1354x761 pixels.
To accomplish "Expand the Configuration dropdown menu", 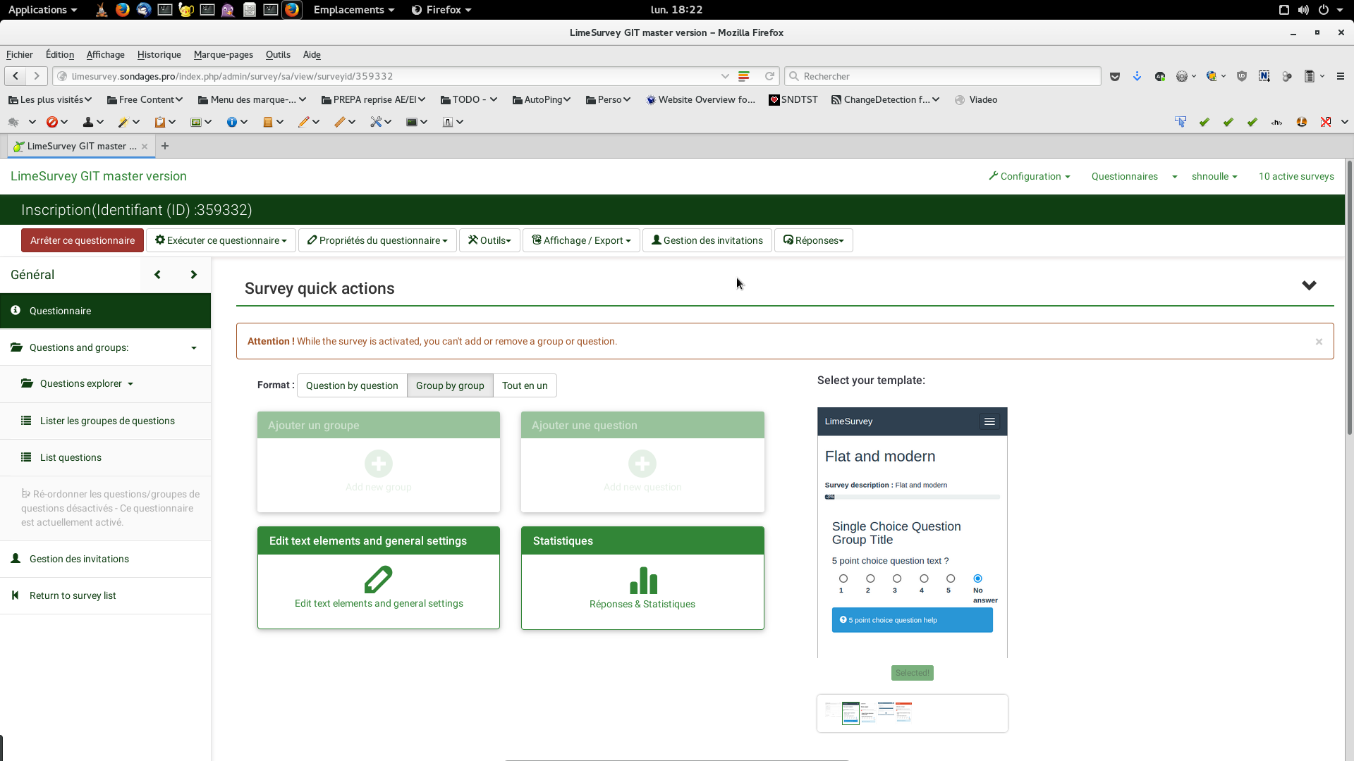I will click(x=1030, y=176).
